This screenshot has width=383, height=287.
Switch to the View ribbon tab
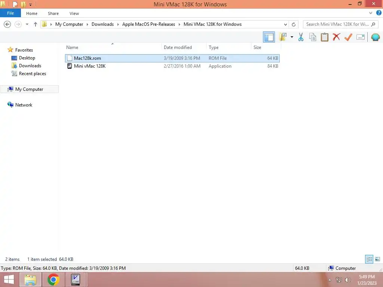[x=74, y=13]
